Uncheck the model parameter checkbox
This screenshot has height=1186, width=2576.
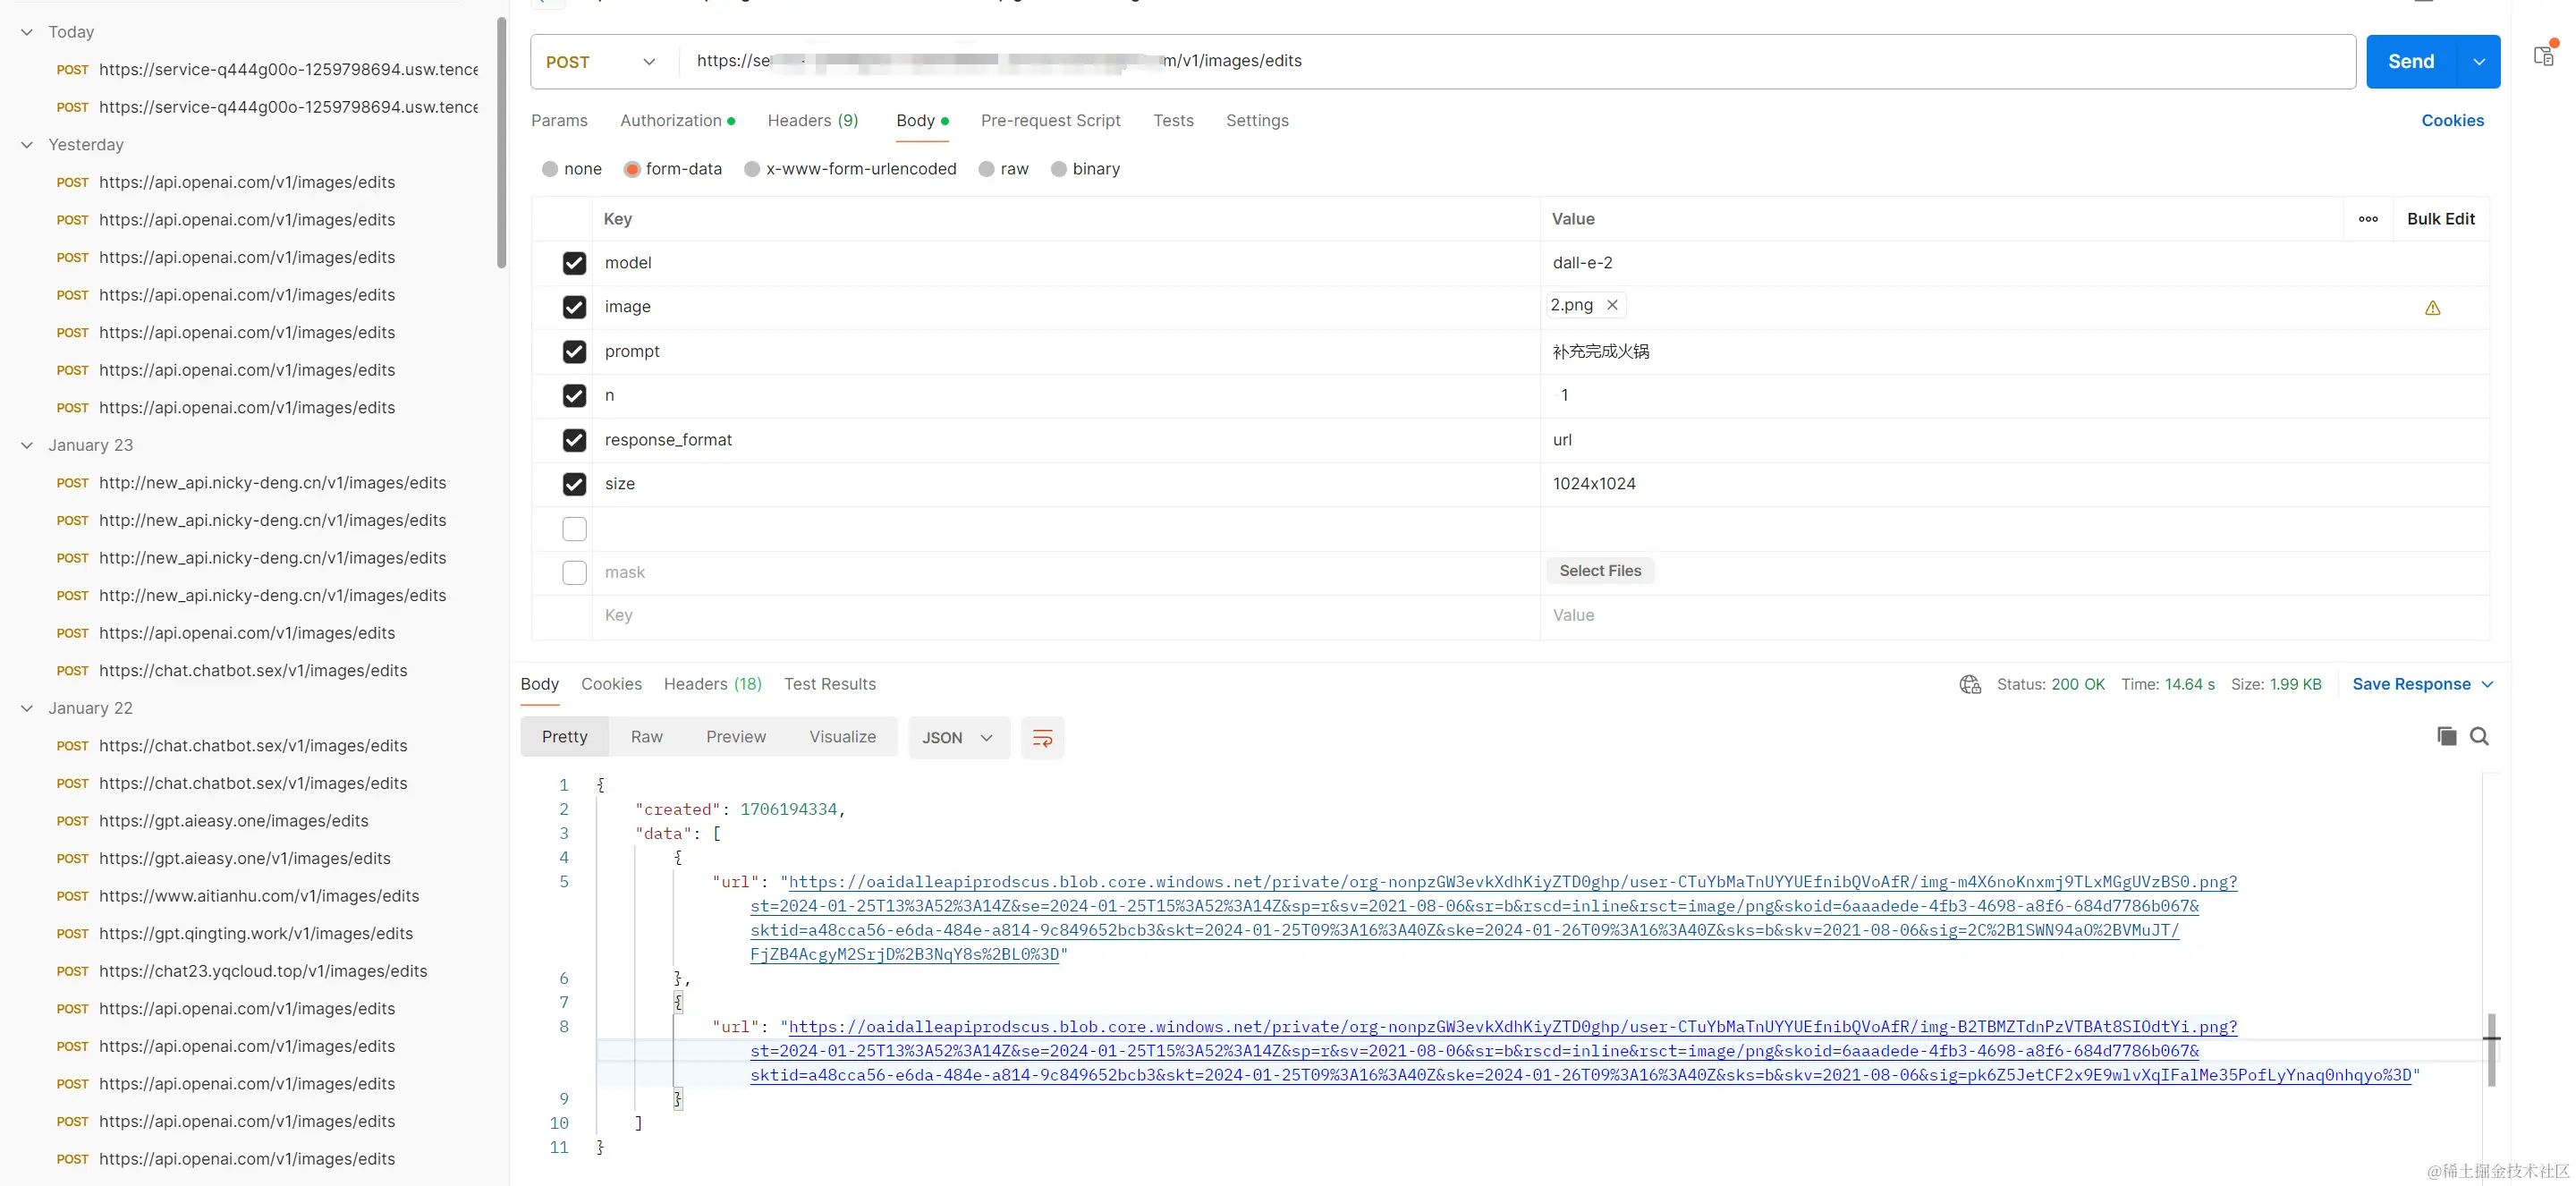[574, 263]
